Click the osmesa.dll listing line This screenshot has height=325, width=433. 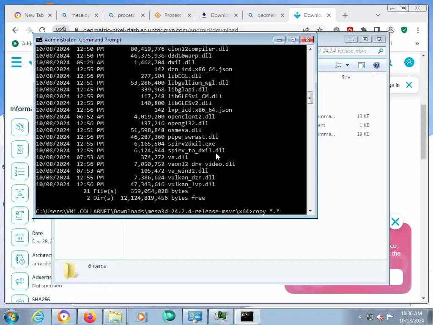[x=119, y=130]
